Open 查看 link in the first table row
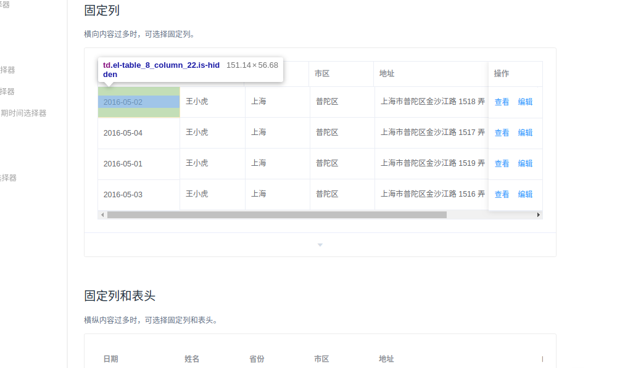The image size is (625, 368). (502, 101)
